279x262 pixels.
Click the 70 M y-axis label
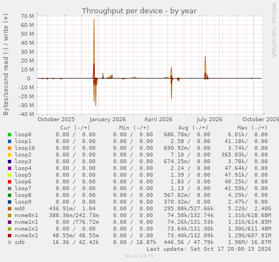[x=28, y=16]
